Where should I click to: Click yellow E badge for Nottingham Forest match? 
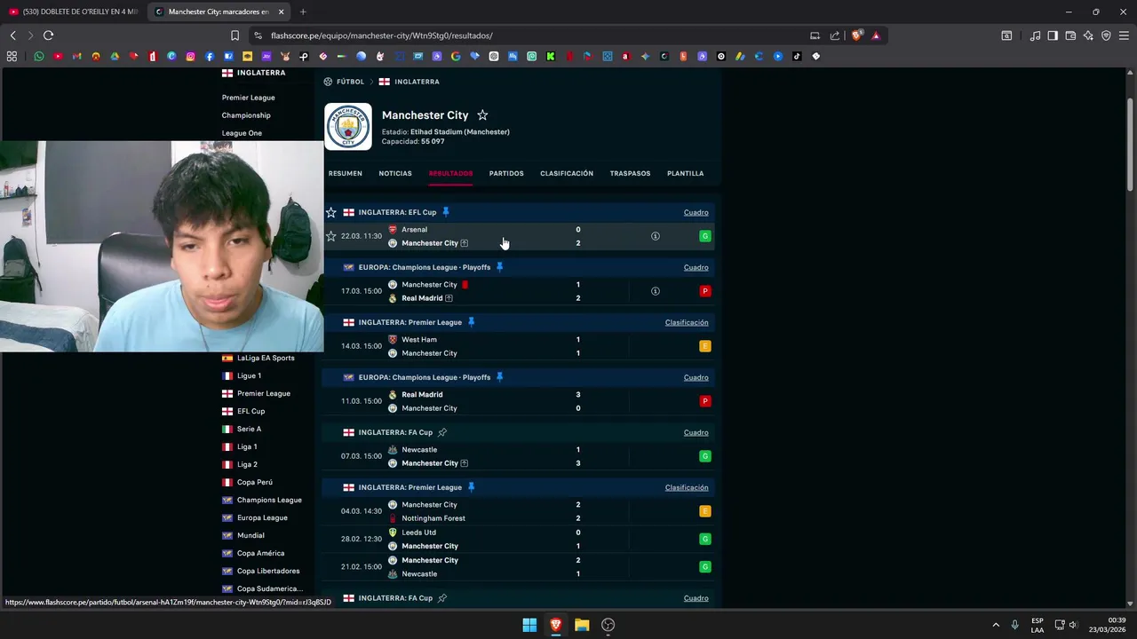(x=705, y=511)
